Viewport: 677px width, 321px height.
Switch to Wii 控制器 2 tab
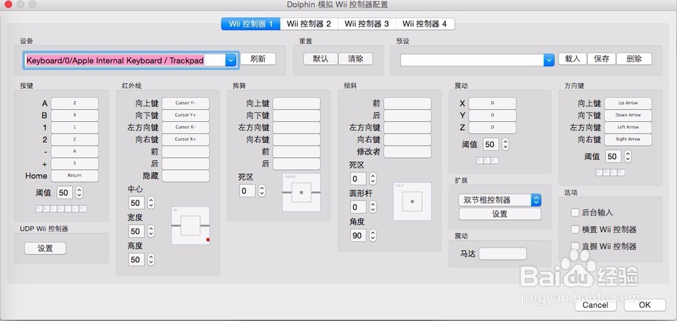point(309,24)
